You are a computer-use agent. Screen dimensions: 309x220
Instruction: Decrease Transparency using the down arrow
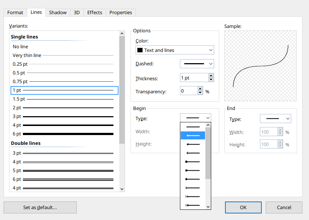200,93
